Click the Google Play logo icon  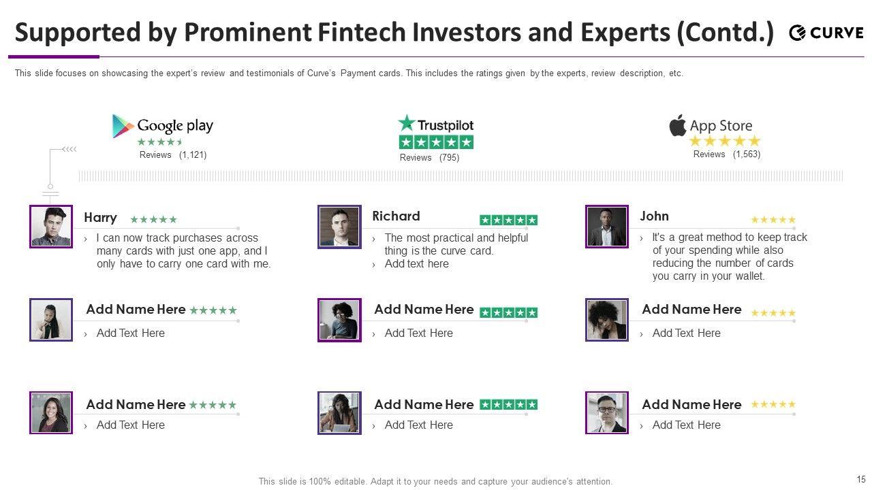[x=123, y=126]
